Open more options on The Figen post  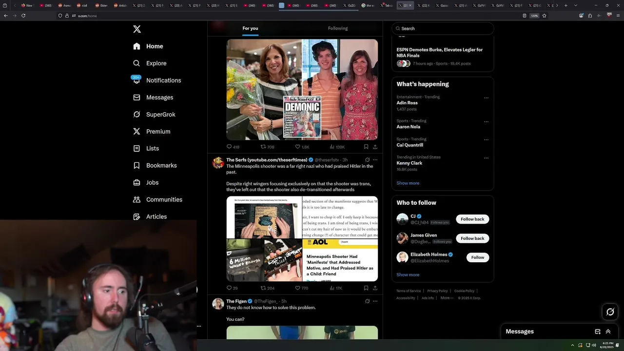click(375, 301)
